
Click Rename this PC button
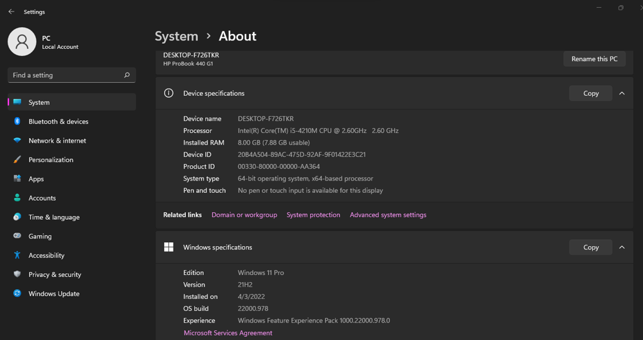(594, 58)
